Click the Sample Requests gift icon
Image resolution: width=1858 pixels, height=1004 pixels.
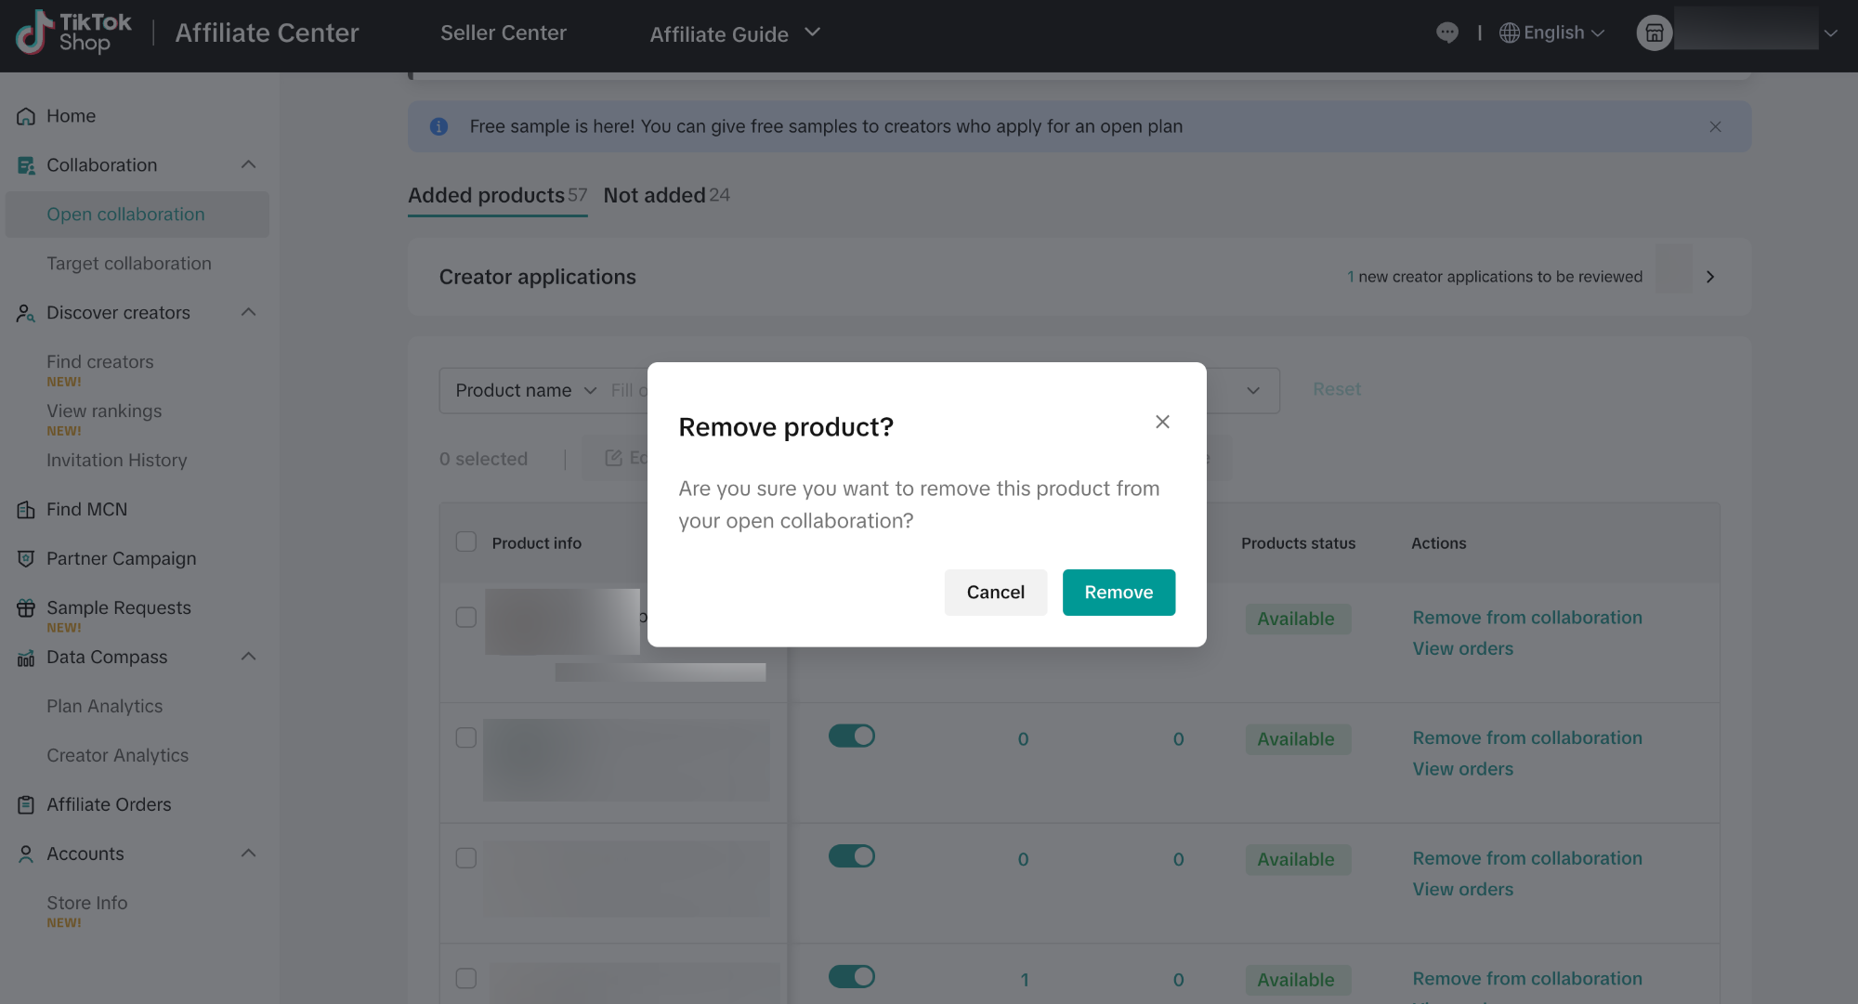tap(26, 608)
